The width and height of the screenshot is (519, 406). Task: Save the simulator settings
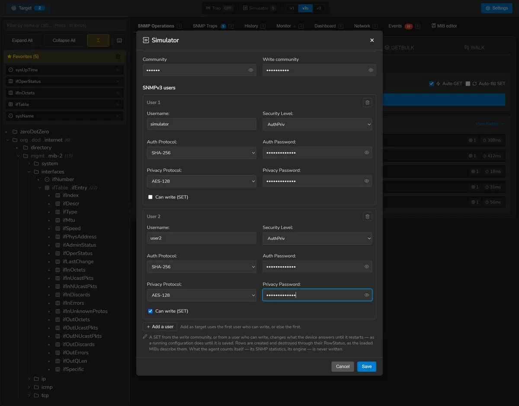click(x=367, y=367)
